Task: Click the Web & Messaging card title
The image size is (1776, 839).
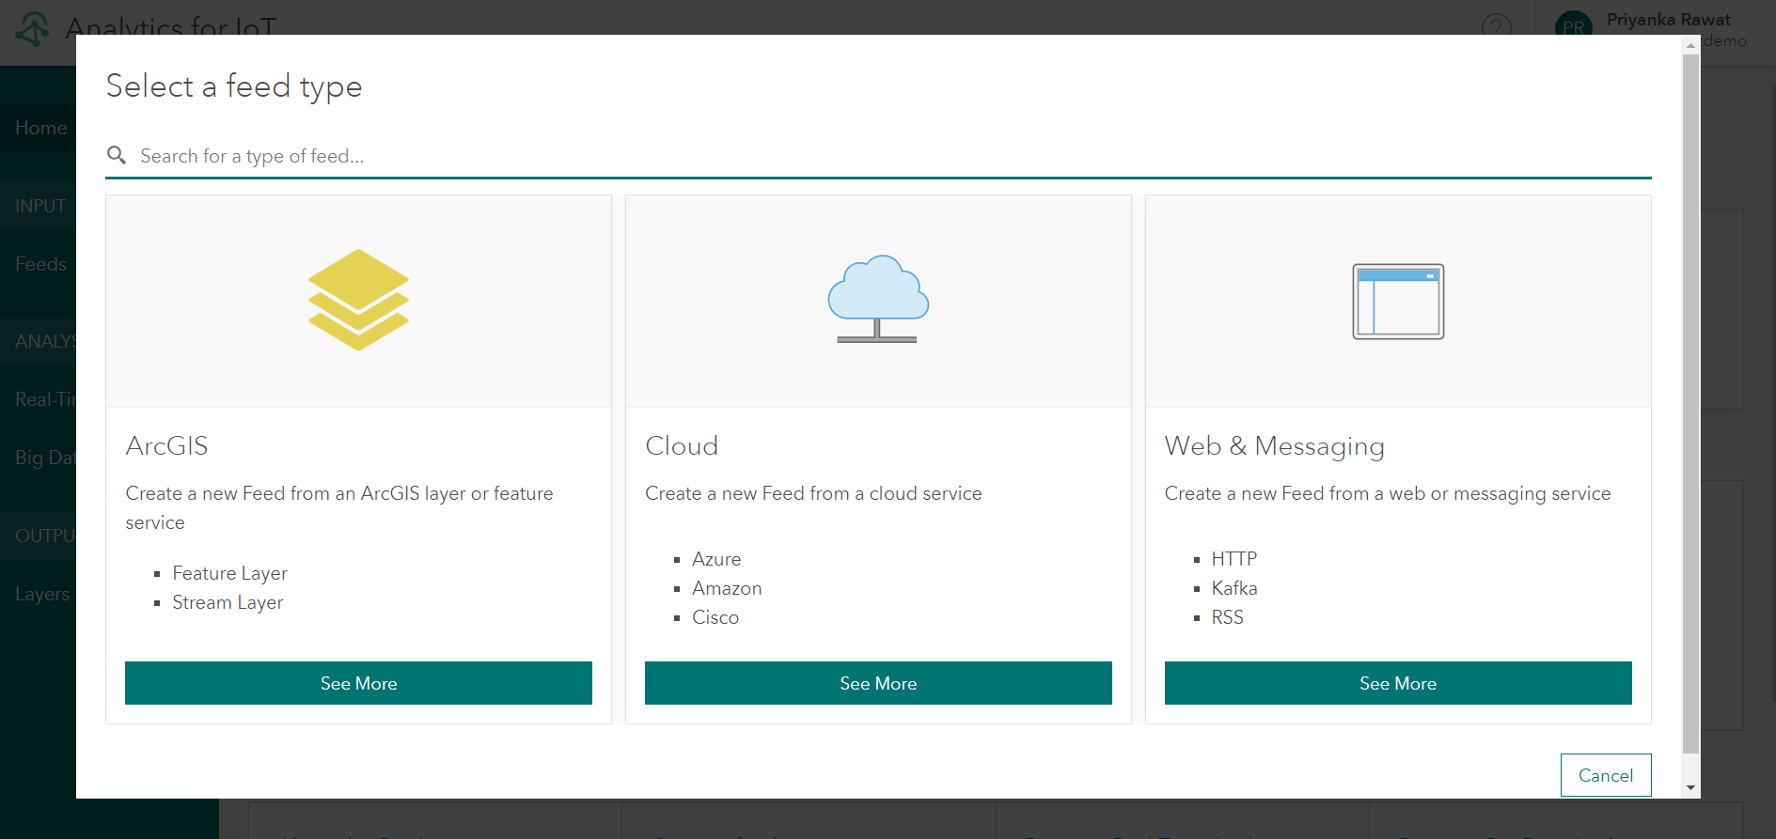Action: 1275,446
